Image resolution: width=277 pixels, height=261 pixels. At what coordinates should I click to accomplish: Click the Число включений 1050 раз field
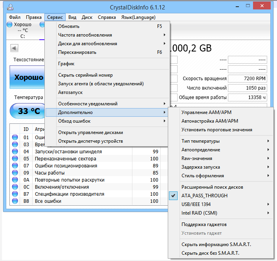coord(247,88)
